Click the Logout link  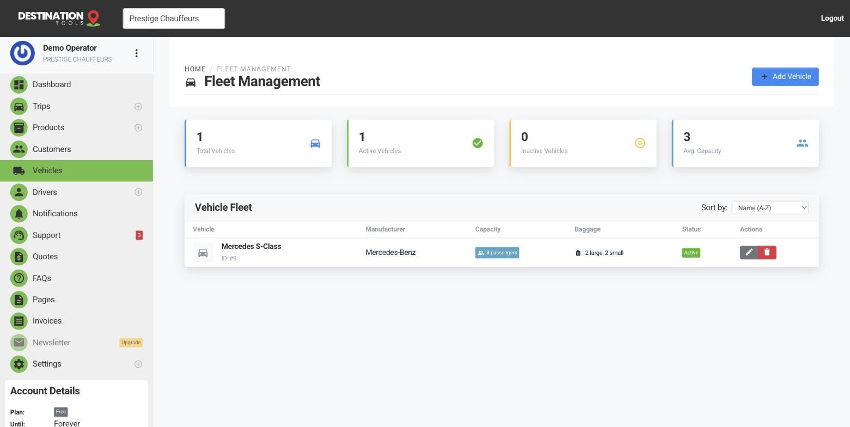pos(832,18)
